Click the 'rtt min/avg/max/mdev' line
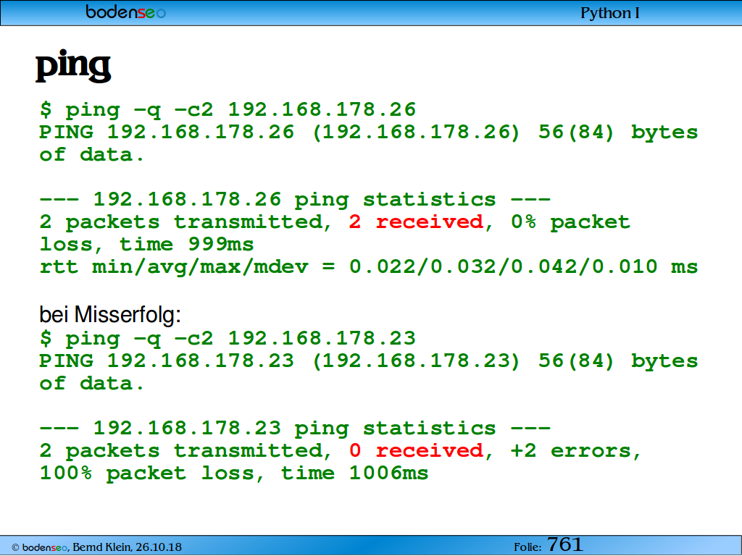 (369, 267)
